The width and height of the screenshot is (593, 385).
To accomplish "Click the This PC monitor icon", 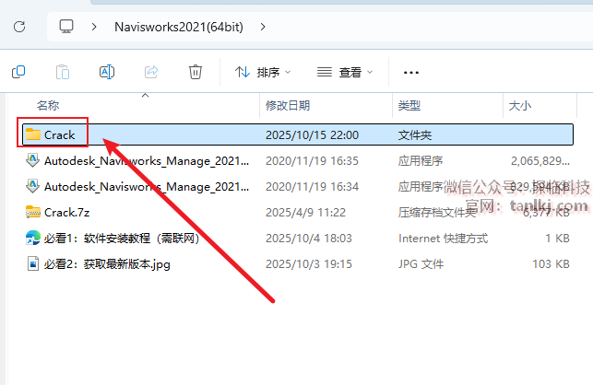I will (x=66, y=27).
